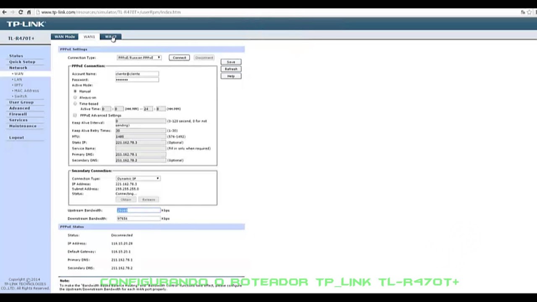Click the Password field
537x302 pixels.
click(x=137, y=80)
